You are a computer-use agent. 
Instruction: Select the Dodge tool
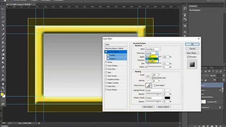[x=3, y=63]
